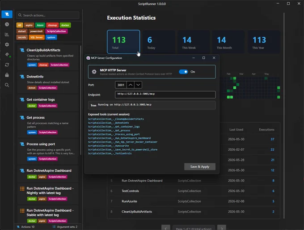Viewport: 304px width, 230px height.
Task: Filter actions by the docker tag
Action: (65, 25)
